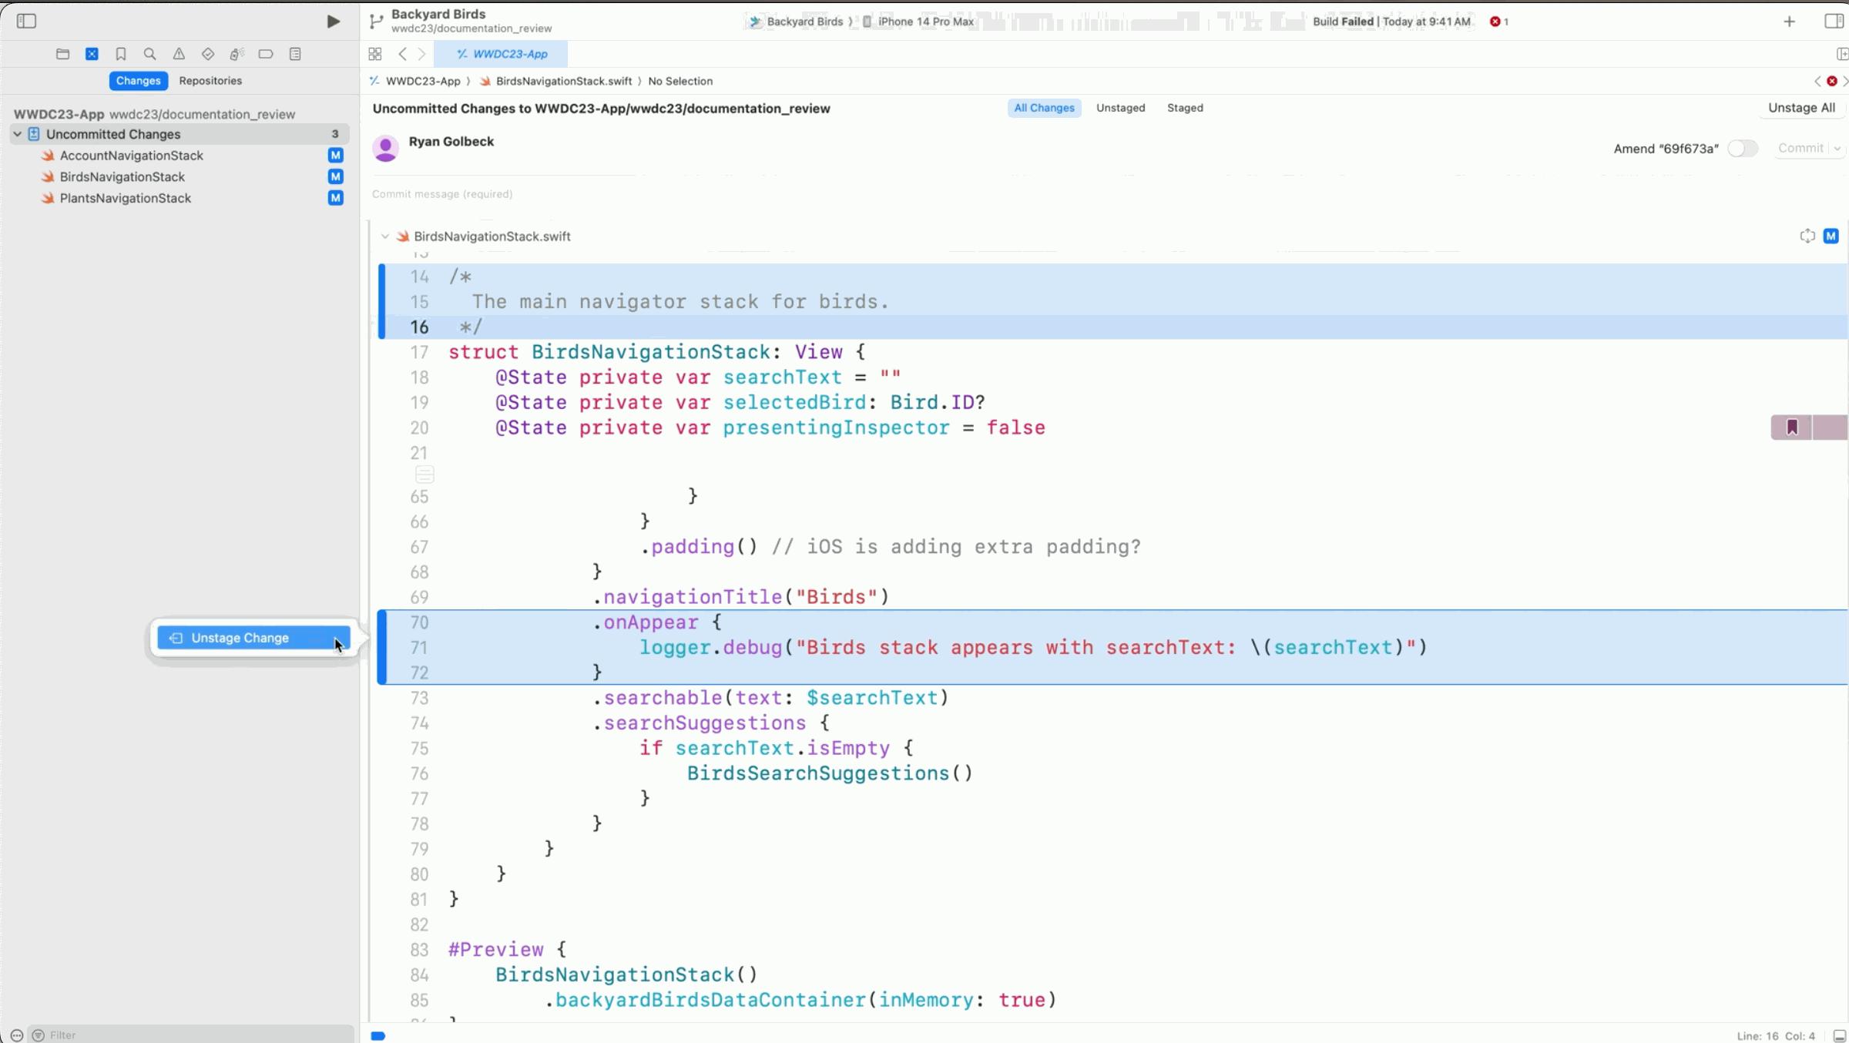Open the Project navigator folder icon
The width and height of the screenshot is (1849, 1043).
point(62,54)
